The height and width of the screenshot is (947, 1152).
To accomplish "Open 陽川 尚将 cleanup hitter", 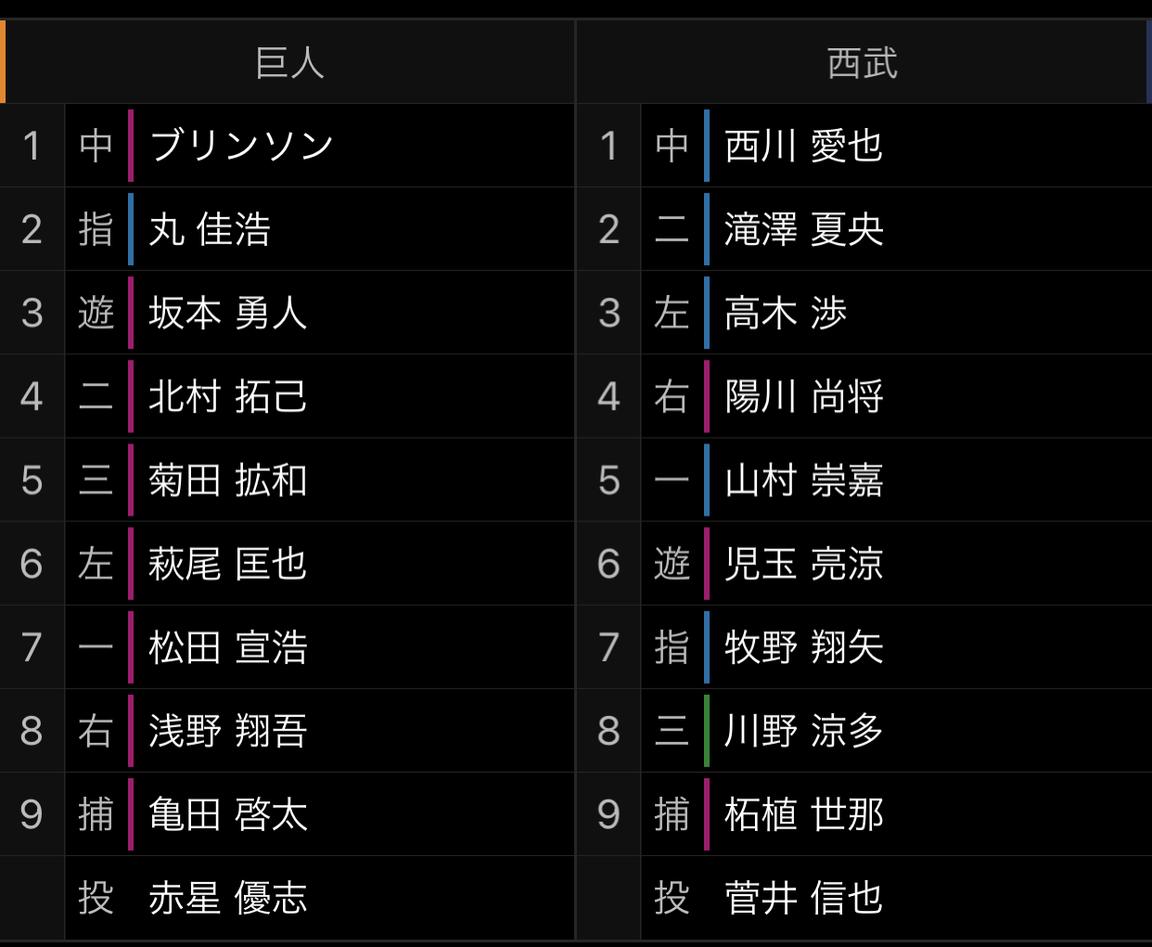I will coord(803,396).
